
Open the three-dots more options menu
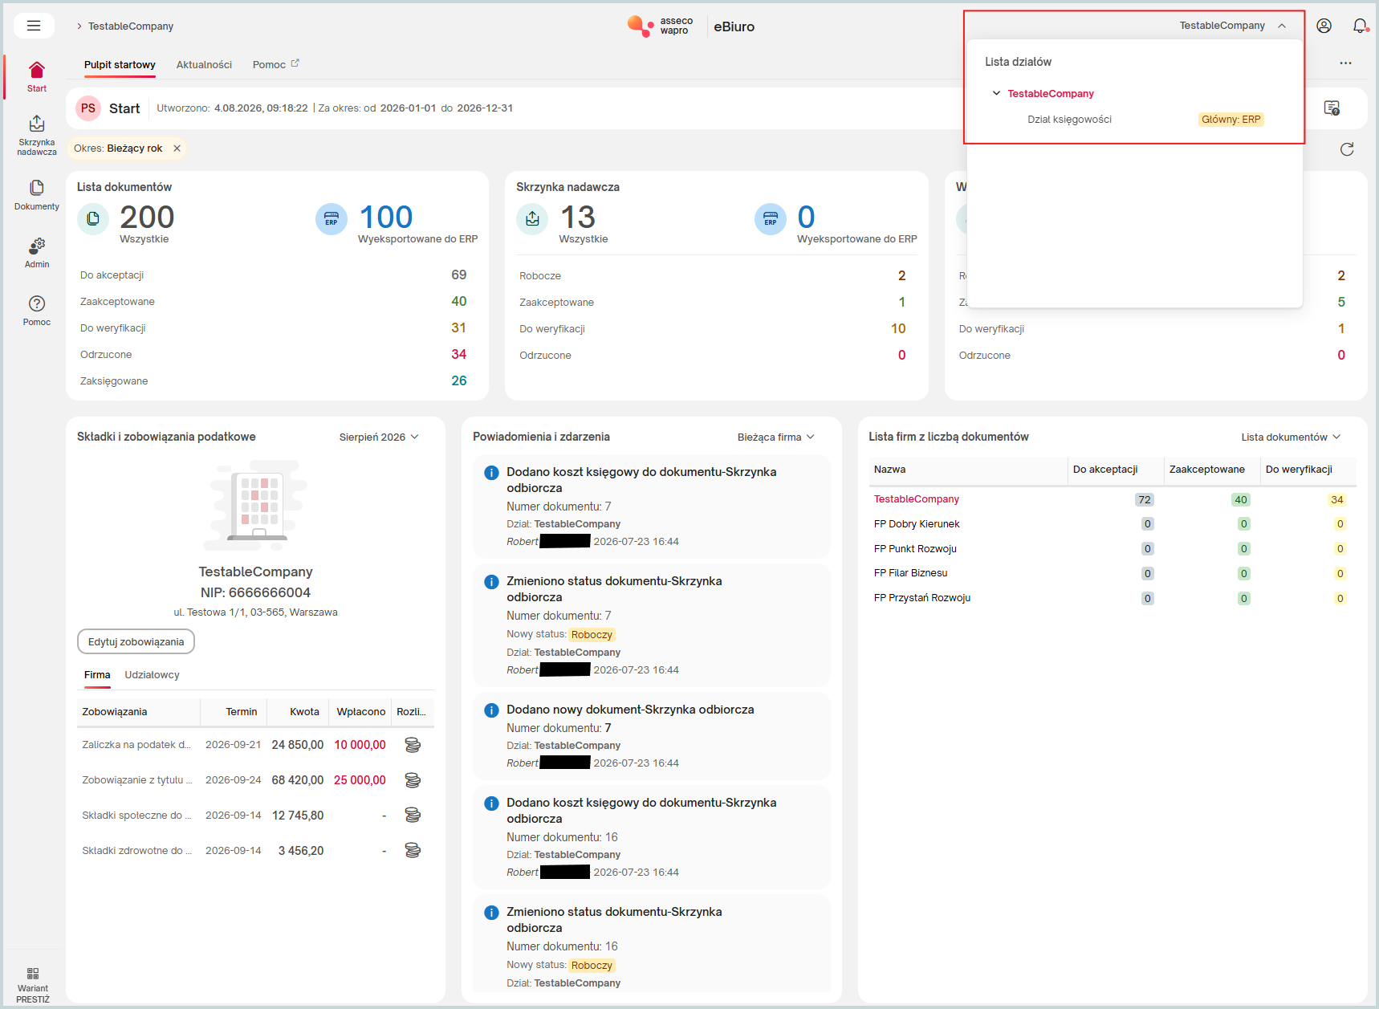click(x=1346, y=63)
